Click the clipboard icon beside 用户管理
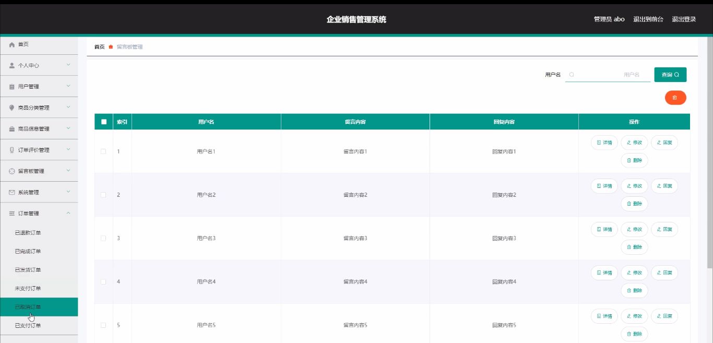 pos(12,87)
